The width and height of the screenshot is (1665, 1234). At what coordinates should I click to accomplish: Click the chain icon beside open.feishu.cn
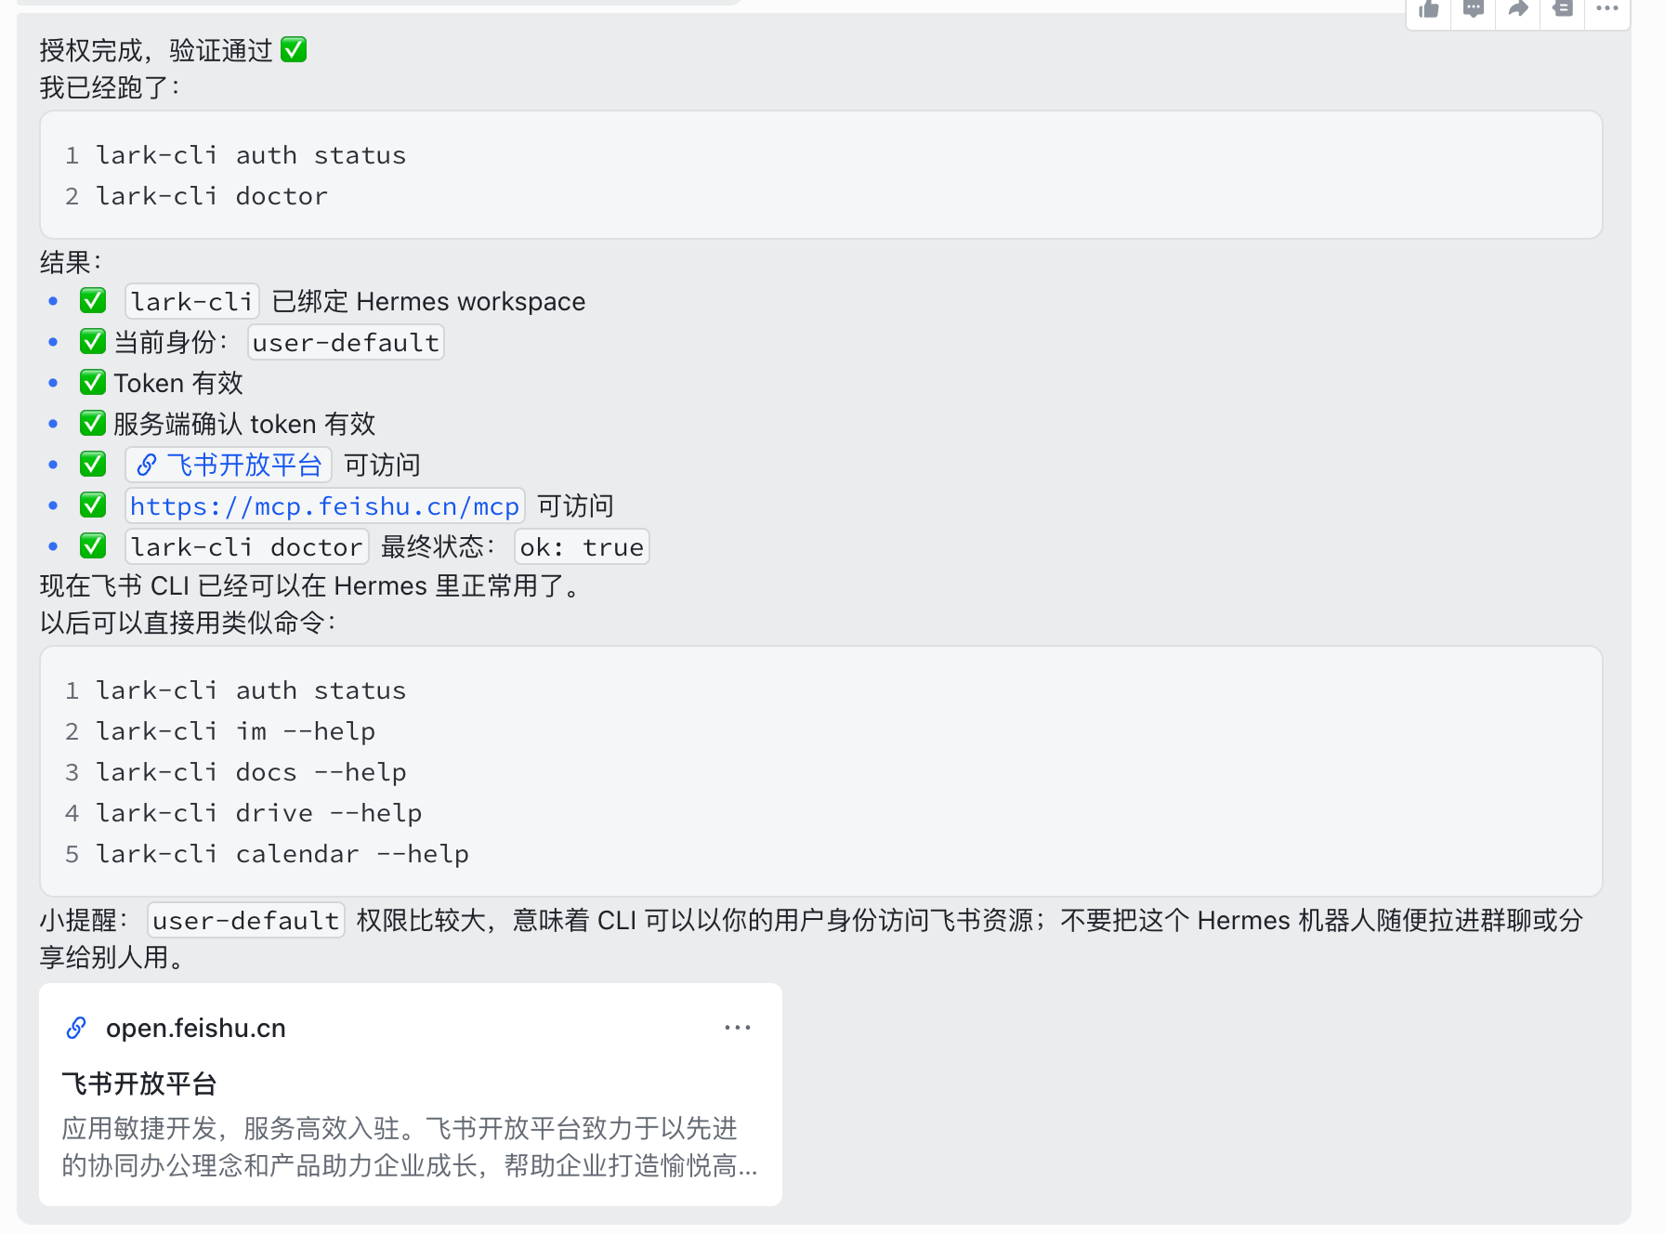(x=76, y=1028)
